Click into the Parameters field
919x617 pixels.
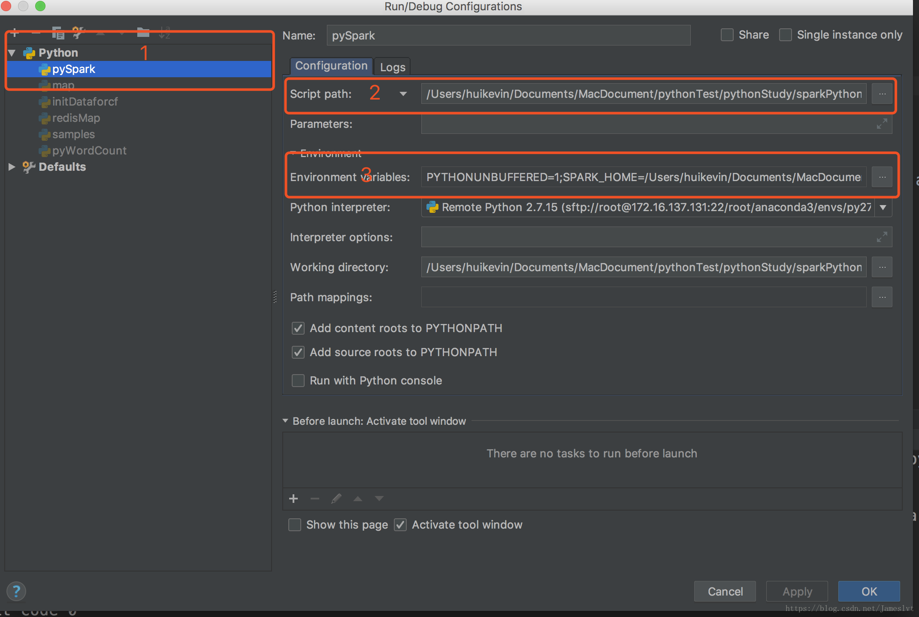(x=656, y=124)
